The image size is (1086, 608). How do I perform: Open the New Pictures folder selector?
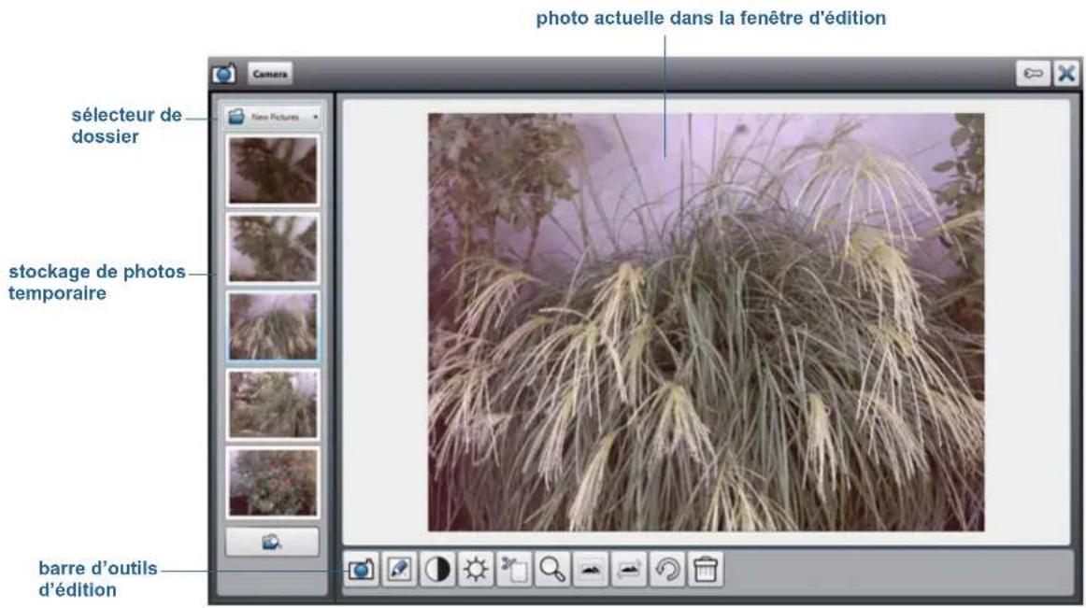(x=271, y=116)
